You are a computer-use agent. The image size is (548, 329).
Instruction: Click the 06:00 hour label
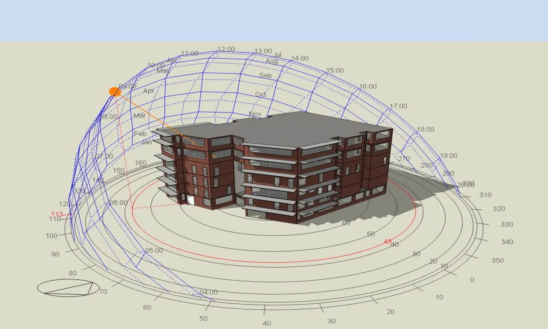point(119,202)
